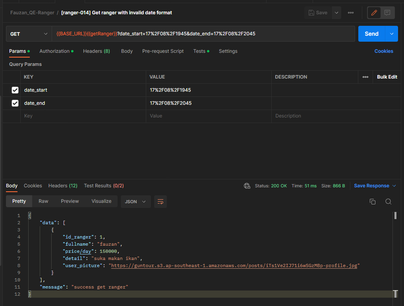Click the network information globe icon
The width and height of the screenshot is (404, 306).
click(x=247, y=185)
